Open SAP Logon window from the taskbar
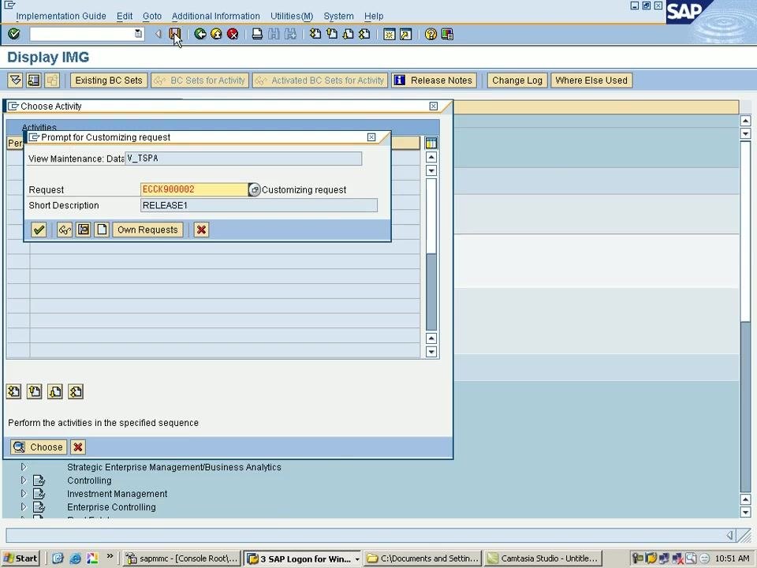 (x=302, y=559)
